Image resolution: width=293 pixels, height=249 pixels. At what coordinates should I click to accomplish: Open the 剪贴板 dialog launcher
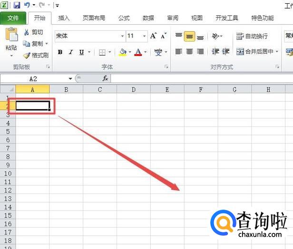point(48,67)
